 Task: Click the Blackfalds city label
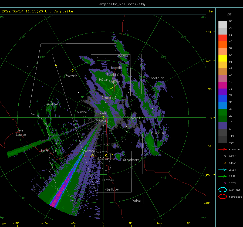coord(115,75)
